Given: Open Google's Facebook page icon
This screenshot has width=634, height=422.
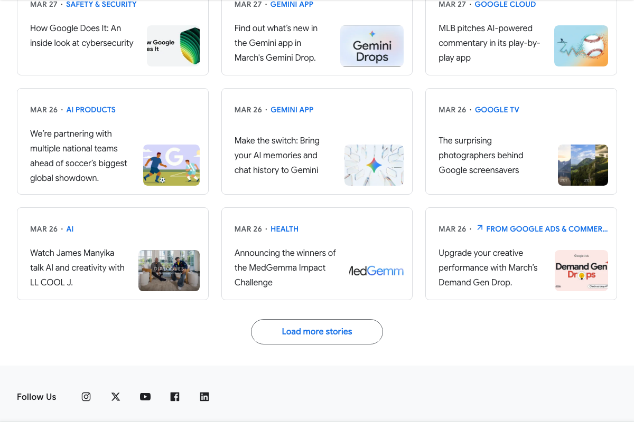Looking at the screenshot, I should pyautogui.click(x=175, y=397).
